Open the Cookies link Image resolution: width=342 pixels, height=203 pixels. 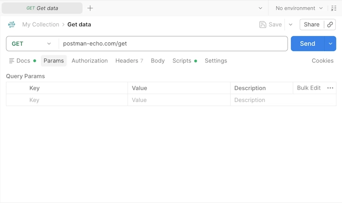coord(322,61)
